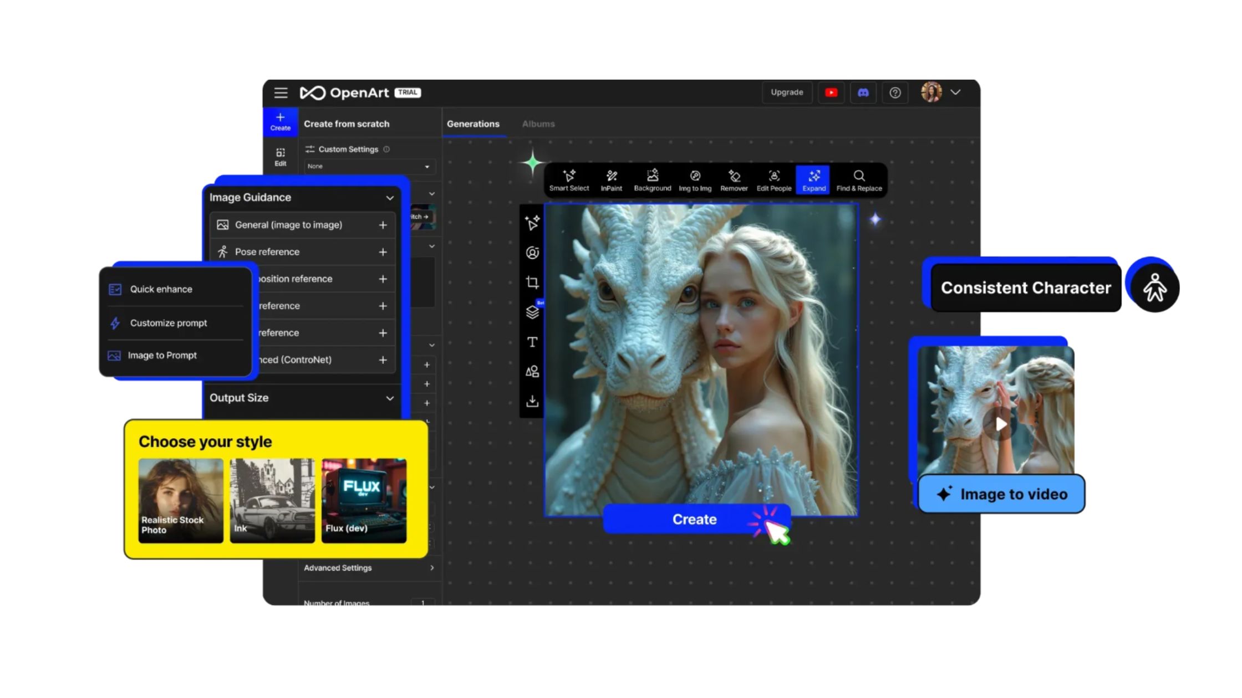Viewport: 1242px width, 698px height.
Task: Select the Img to Img tool
Action: pyautogui.click(x=695, y=180)
